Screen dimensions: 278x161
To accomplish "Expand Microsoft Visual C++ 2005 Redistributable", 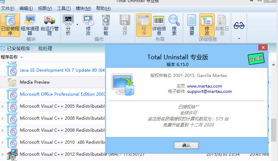I will pos(3,106).
